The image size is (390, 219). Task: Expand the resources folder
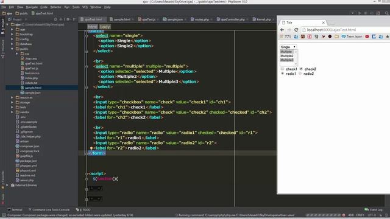(x=12, y=97)
